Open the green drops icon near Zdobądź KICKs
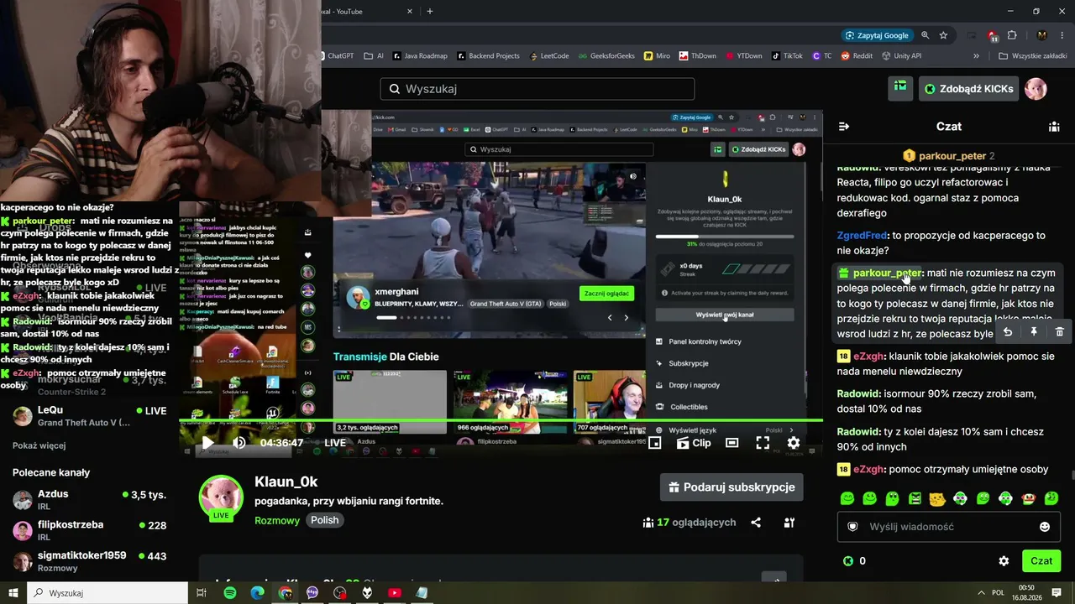The width and height of the screenshot is (1075, 604). [900, 88]
